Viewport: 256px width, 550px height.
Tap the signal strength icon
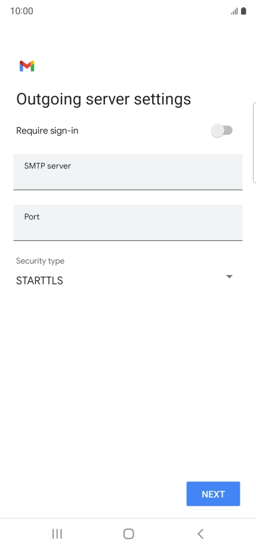tap(235, 11)
